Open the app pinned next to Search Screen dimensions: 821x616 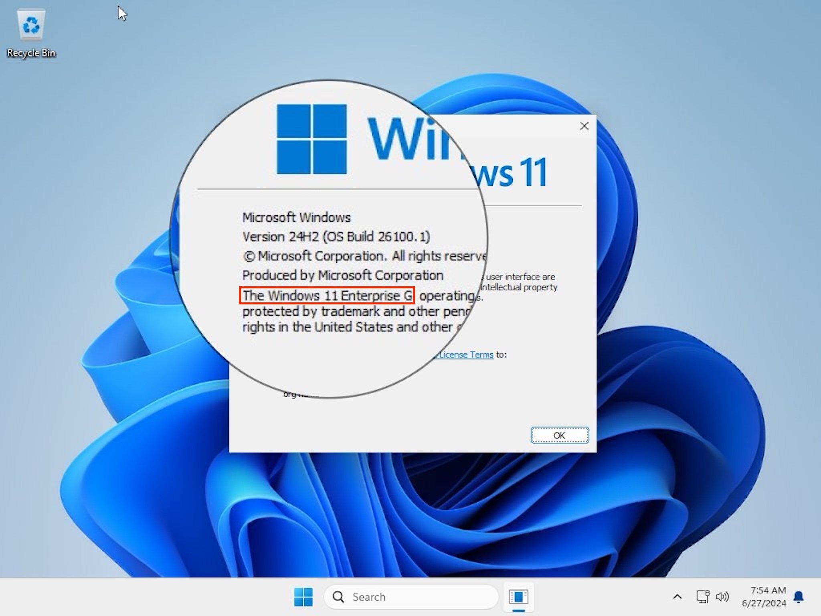pos(519,597)
